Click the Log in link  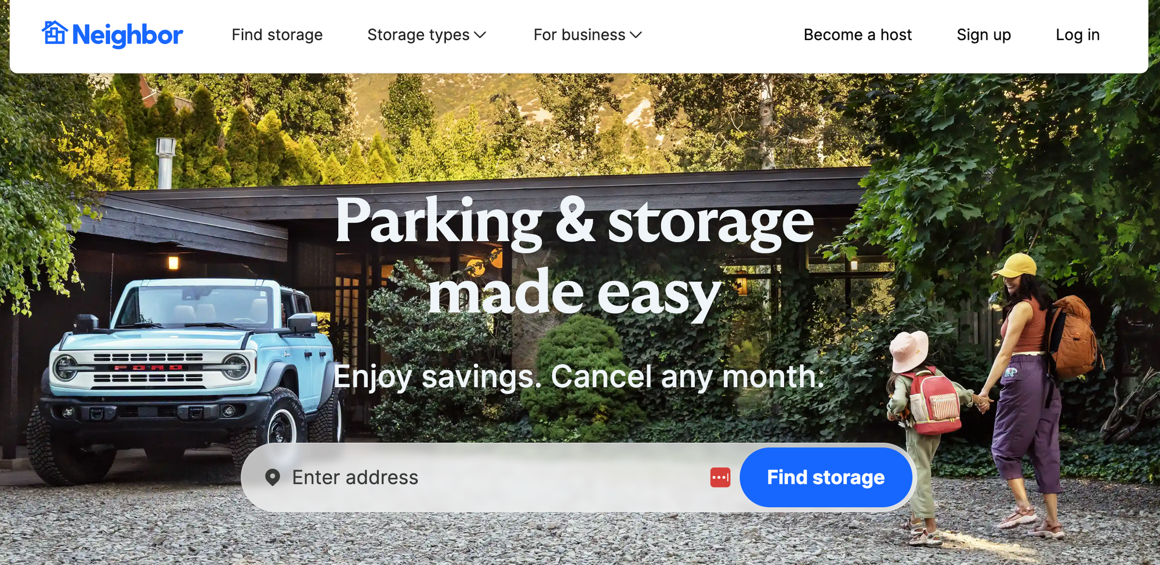(x=1078, y=35)
